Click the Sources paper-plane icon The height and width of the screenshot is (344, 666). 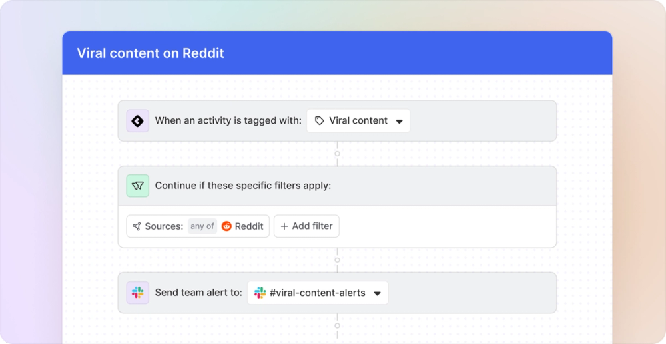(137, 226)
